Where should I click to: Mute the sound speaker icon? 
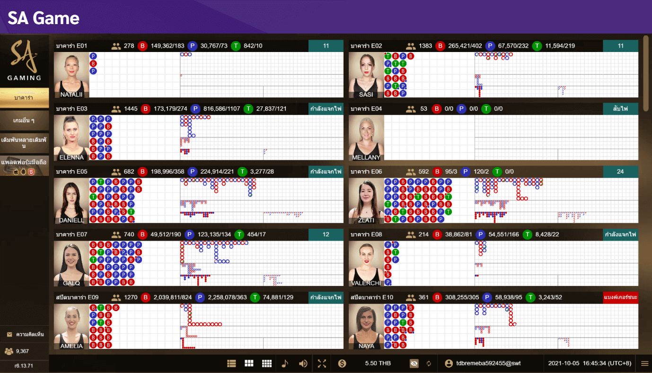point(303,364)
